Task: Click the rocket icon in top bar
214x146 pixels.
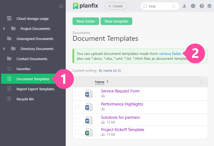Action: coord(184,6)
